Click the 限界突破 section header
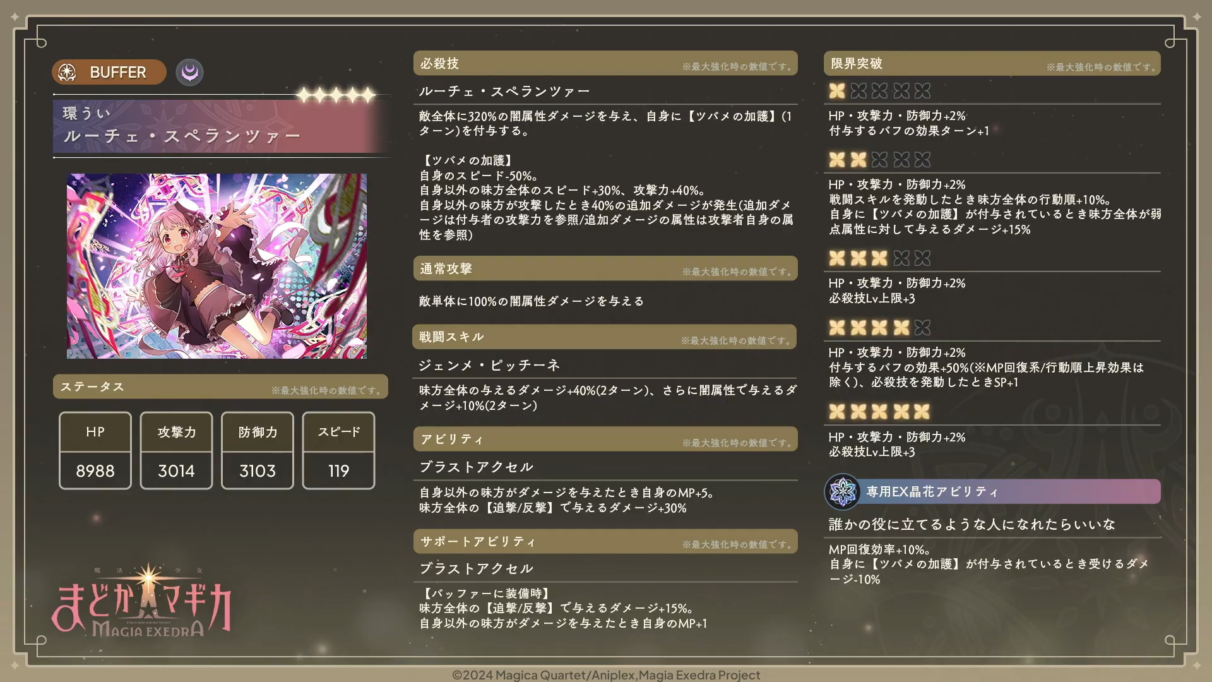This screenshot has height=682, width=1212. [992, 64]
